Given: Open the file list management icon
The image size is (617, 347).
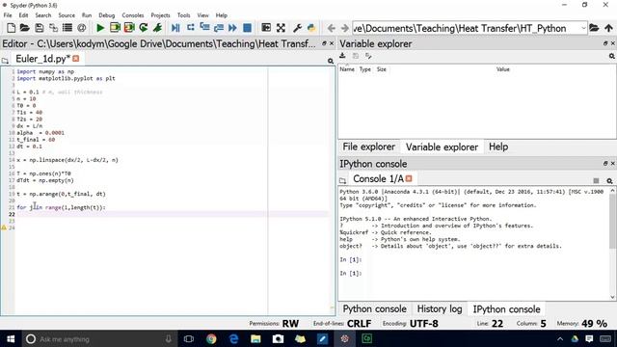Looking at the screenshot, I should pos(67,28).
